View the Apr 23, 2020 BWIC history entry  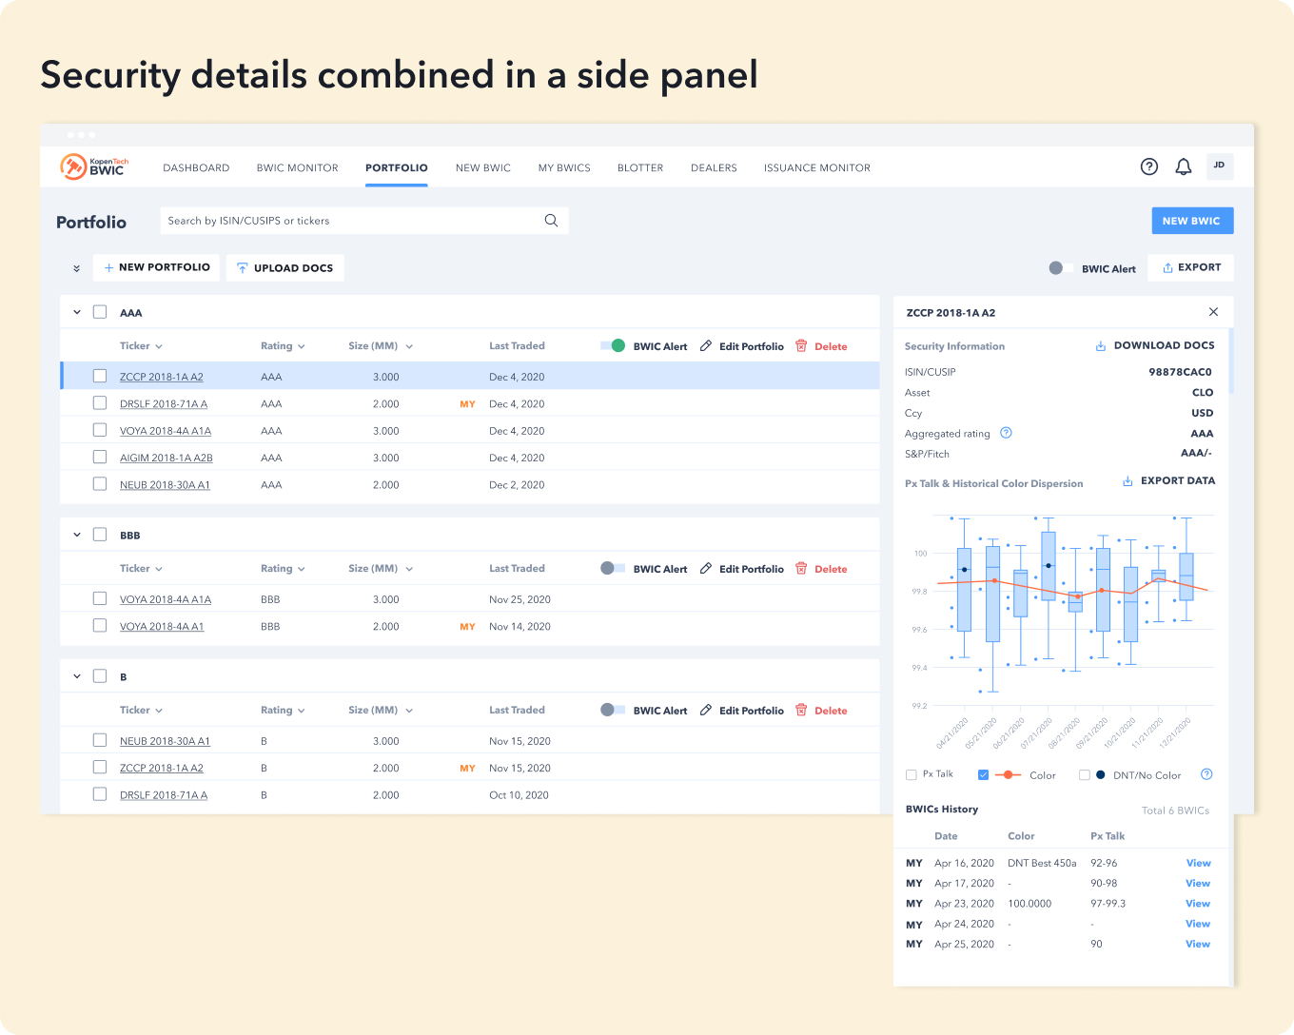(x=1198, y=904)
